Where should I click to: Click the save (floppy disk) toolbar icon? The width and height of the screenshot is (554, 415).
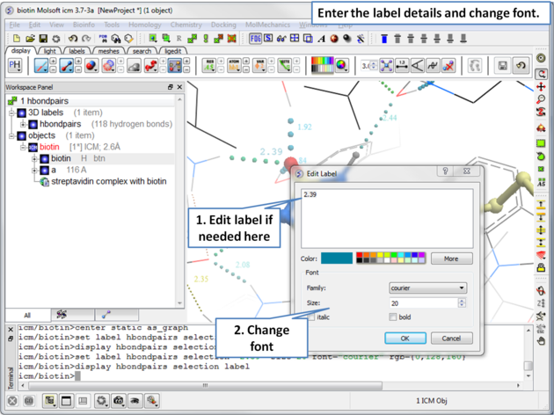pyautogui.click(x=42, y=39)
